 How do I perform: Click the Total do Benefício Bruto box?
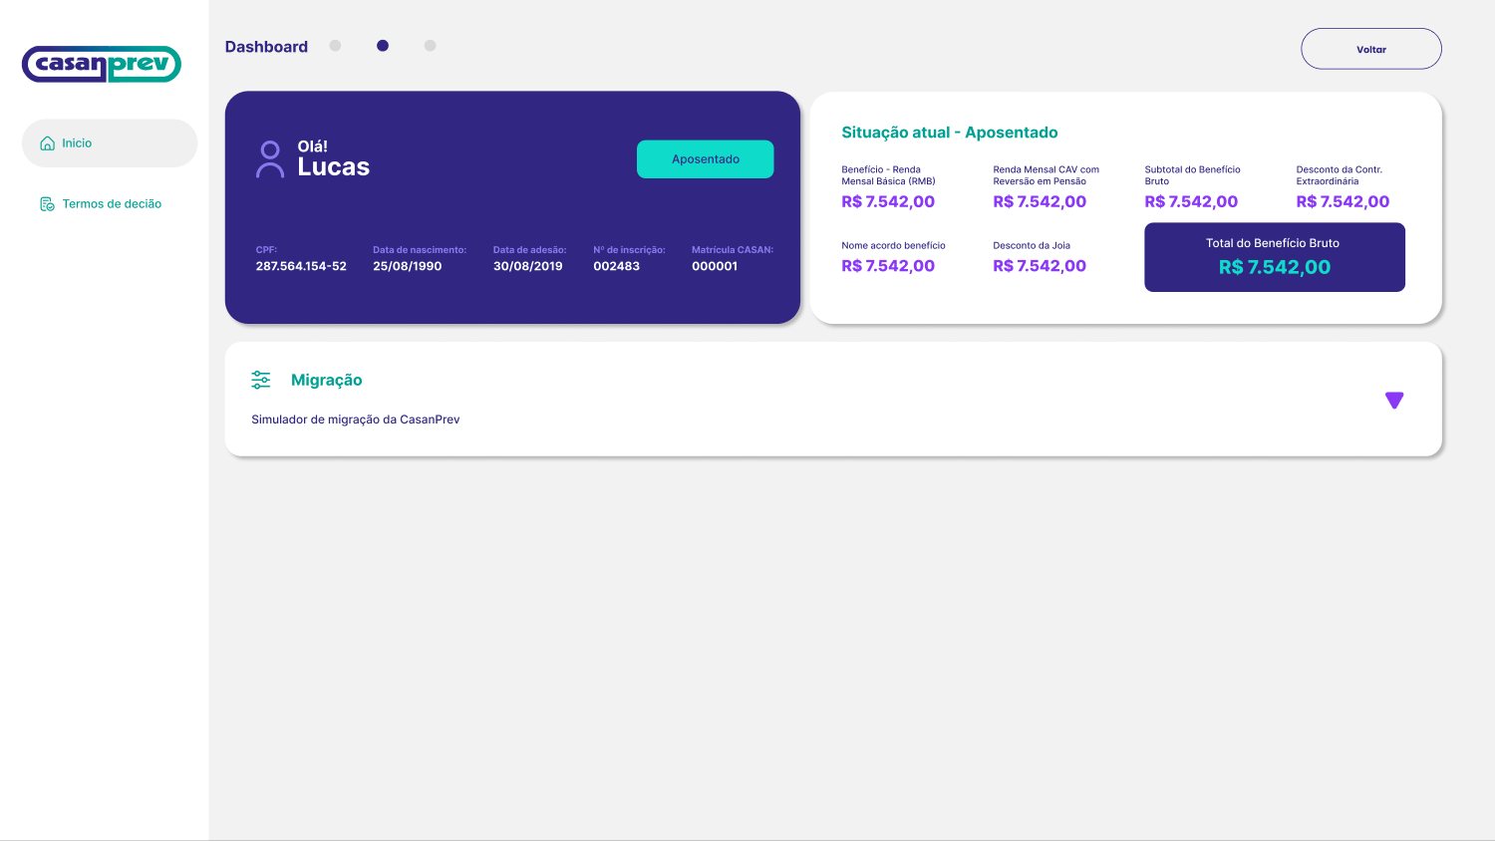pyautogui.click(x=1275, y=257)
